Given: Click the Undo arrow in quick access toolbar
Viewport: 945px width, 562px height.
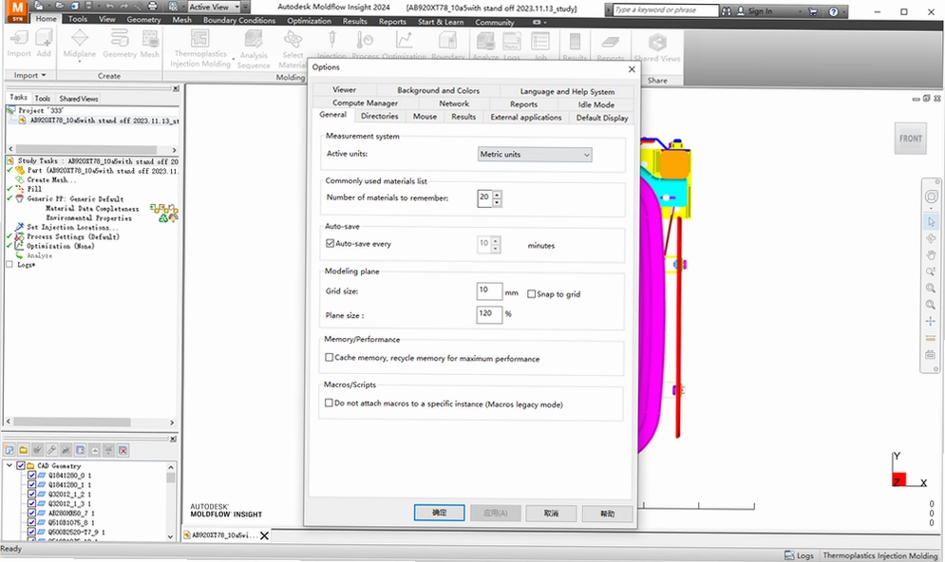Looking at the screenshot, I should click(109, 7).
